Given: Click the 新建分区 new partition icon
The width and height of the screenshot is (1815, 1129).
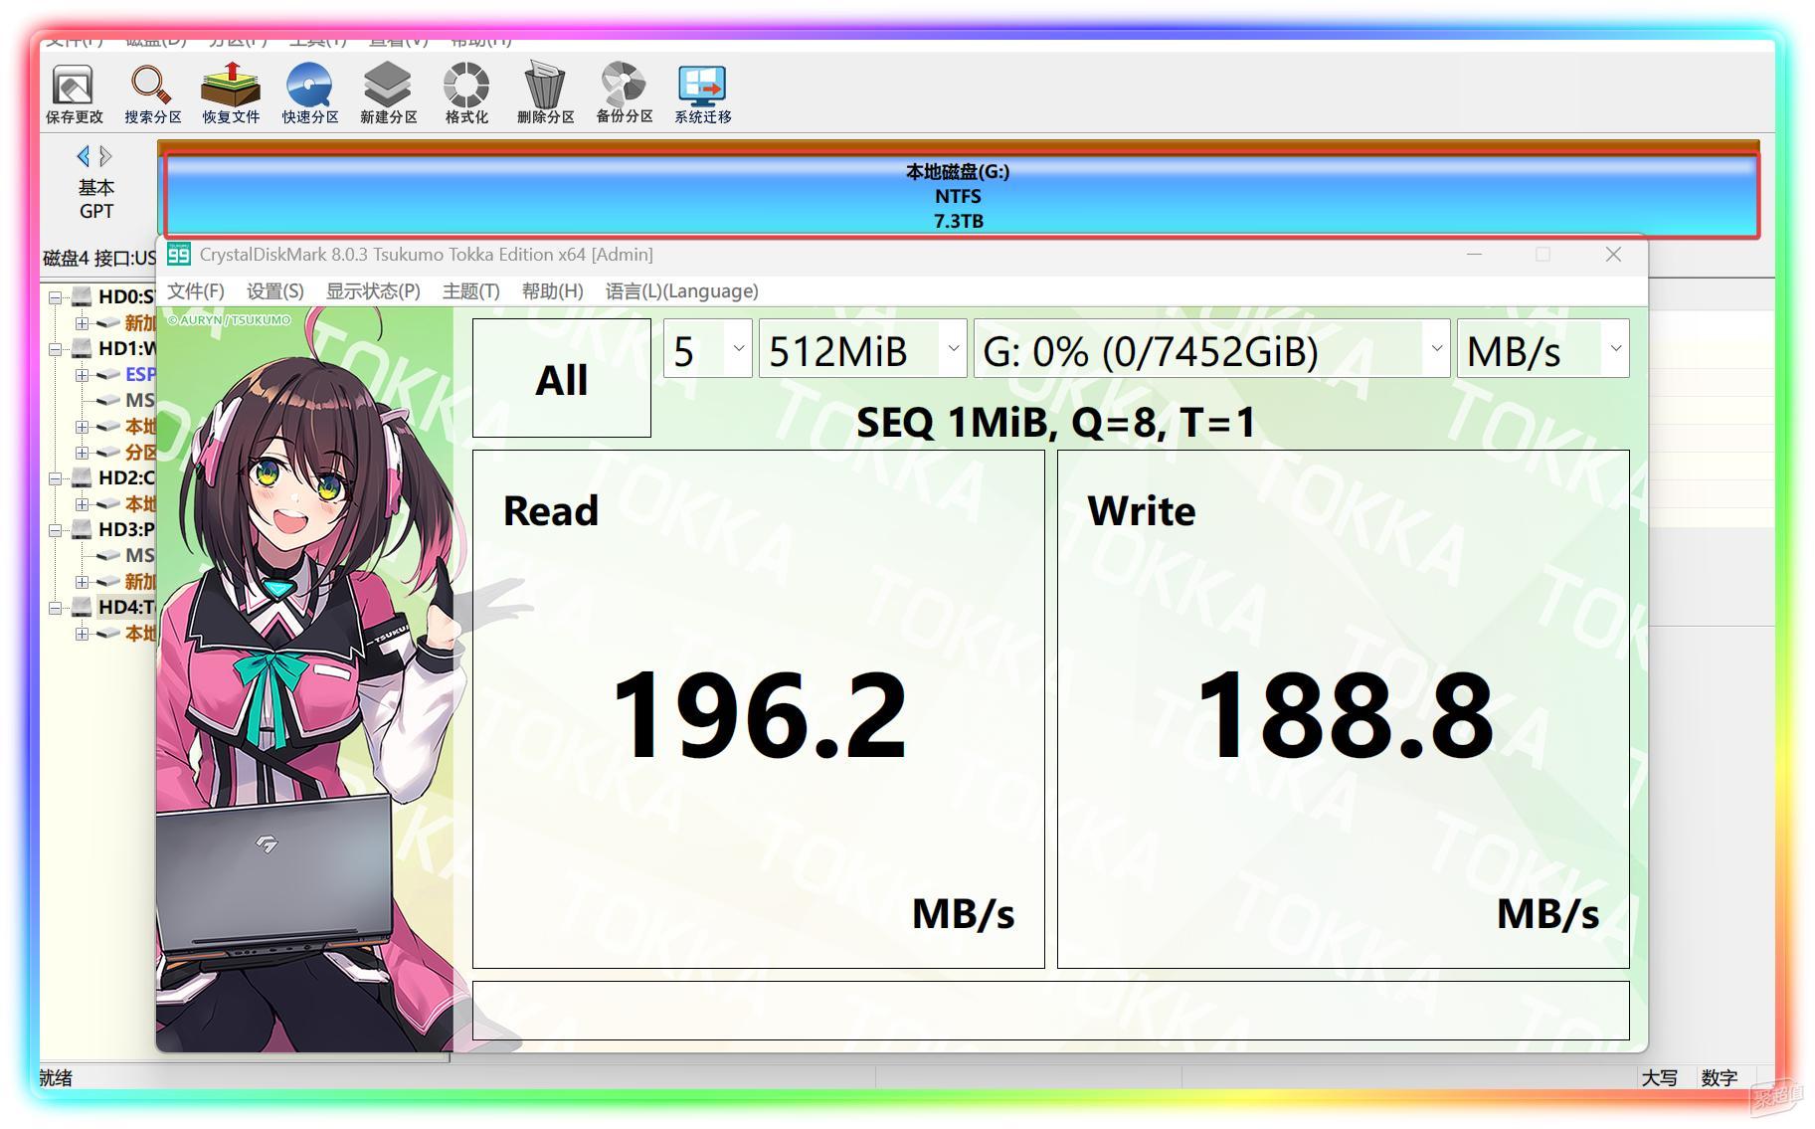Looking at the screenshot, I should [388, 94].
